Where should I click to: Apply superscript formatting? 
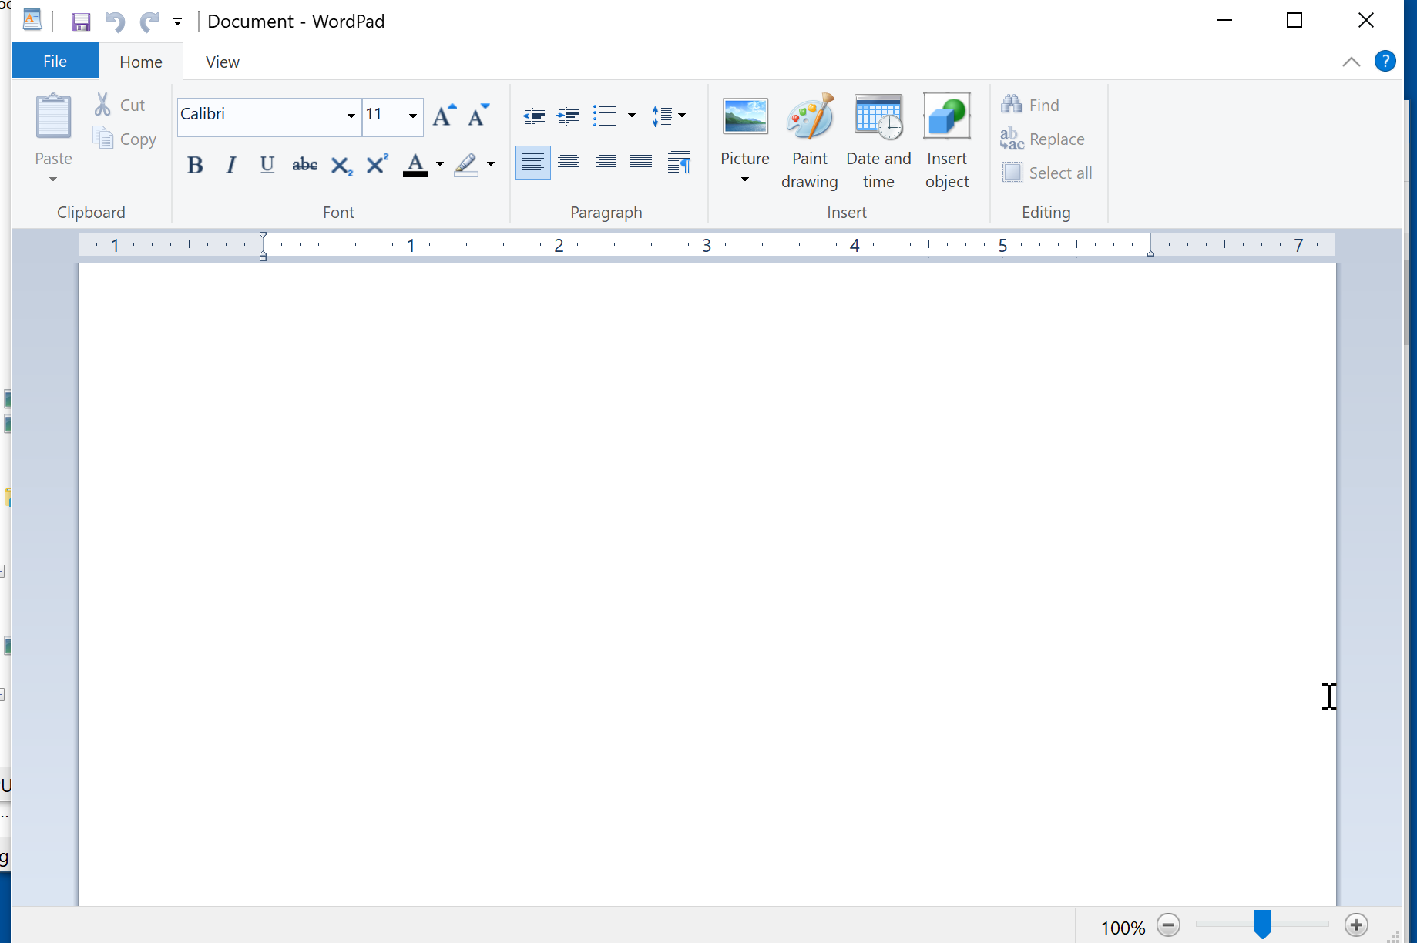point(375,163)
